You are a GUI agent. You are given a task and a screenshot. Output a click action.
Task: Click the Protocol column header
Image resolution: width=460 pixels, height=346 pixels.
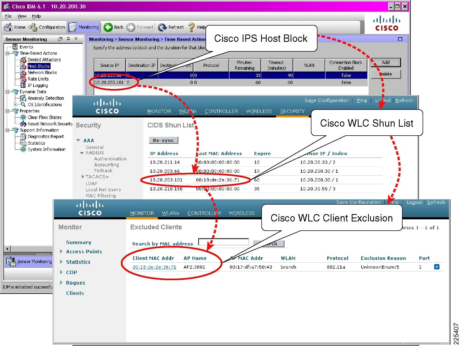click(211, 65)
